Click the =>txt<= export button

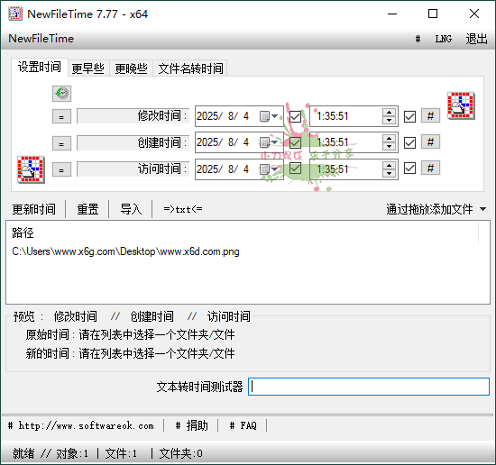[x=183, y=209]
